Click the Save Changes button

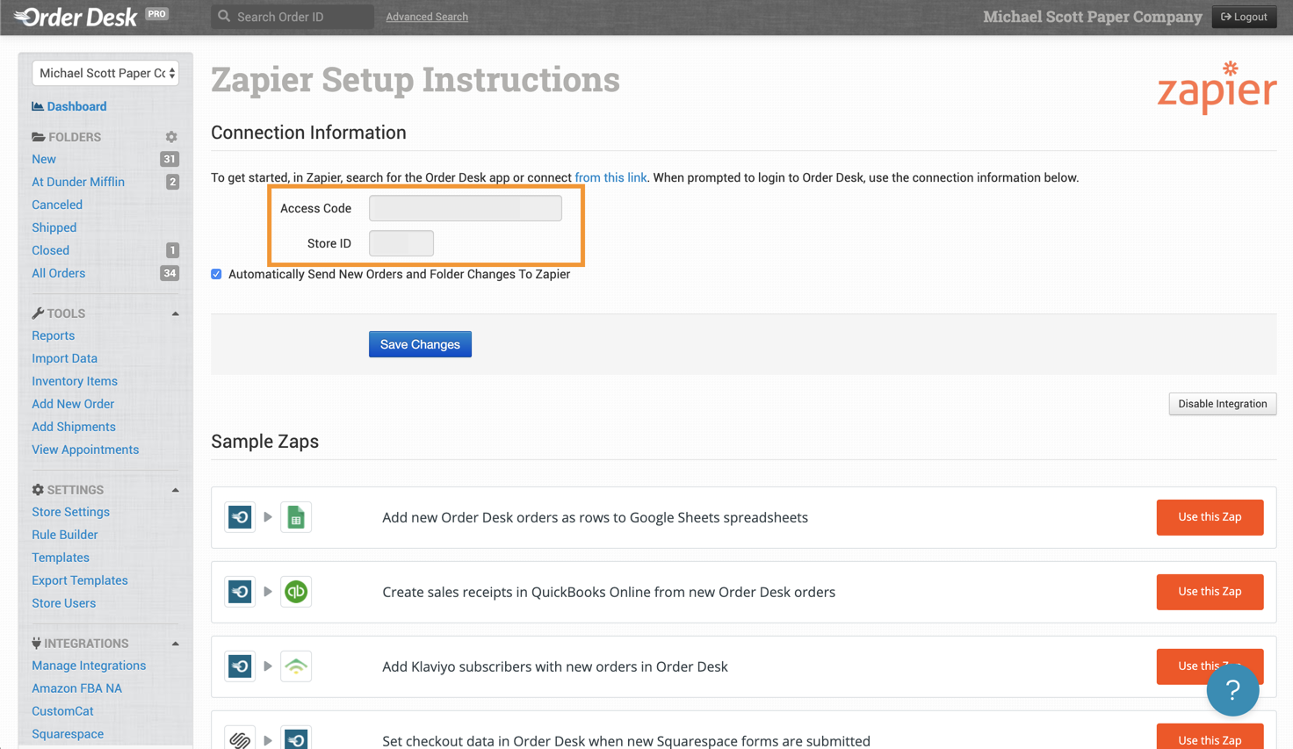420,344
